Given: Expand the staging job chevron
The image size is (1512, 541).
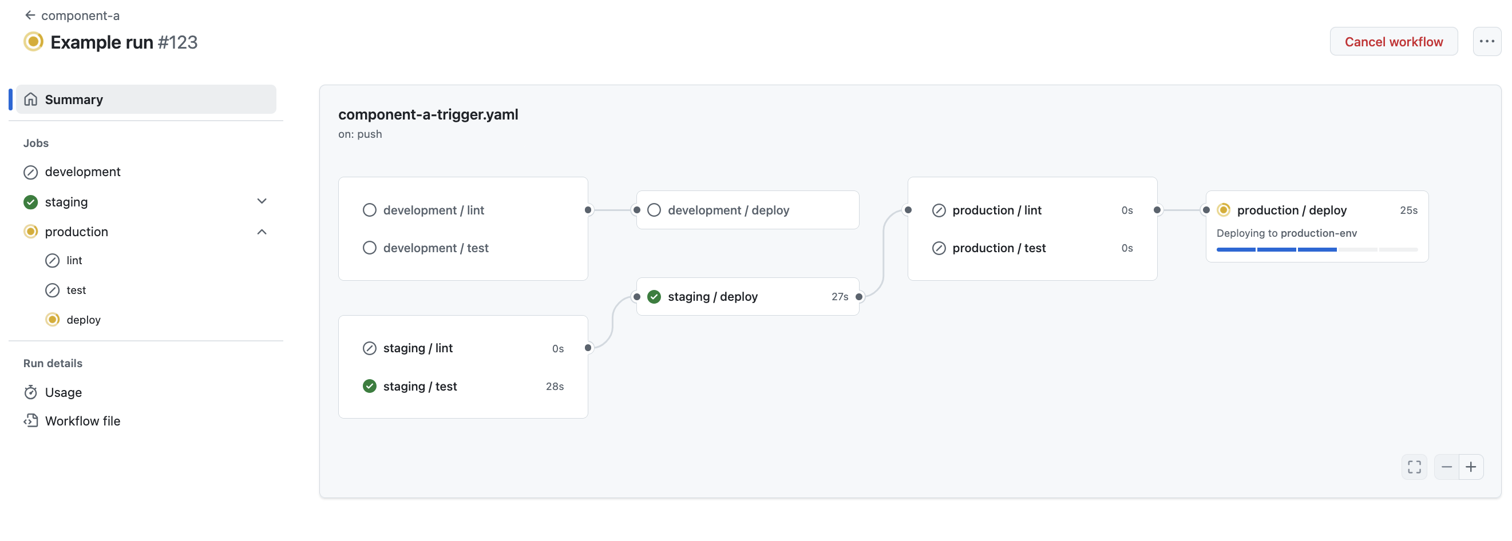Looking at the screenshot, I should tap(262, 201).
